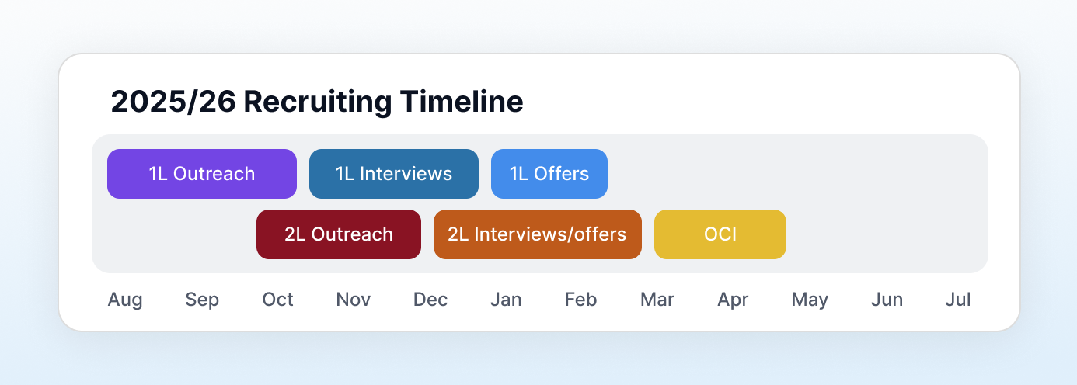
Task: Select the Mar month marker
Action: tap(657, 300)
